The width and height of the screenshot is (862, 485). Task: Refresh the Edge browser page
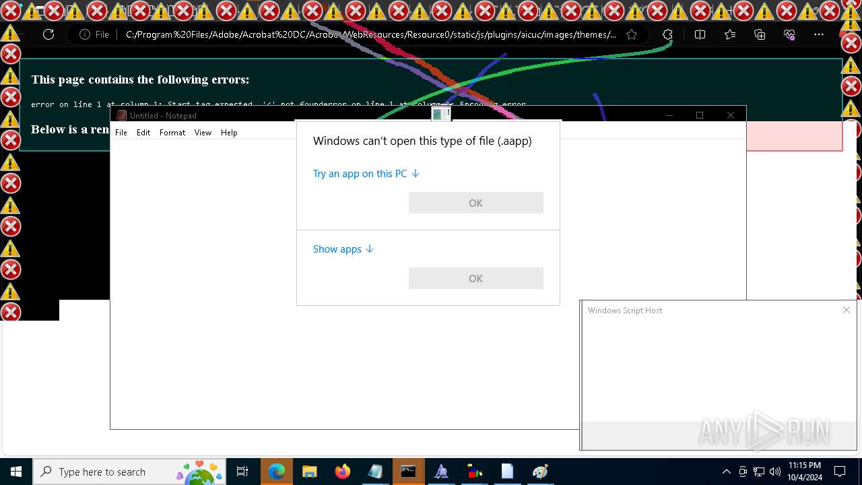click(48, 34)
